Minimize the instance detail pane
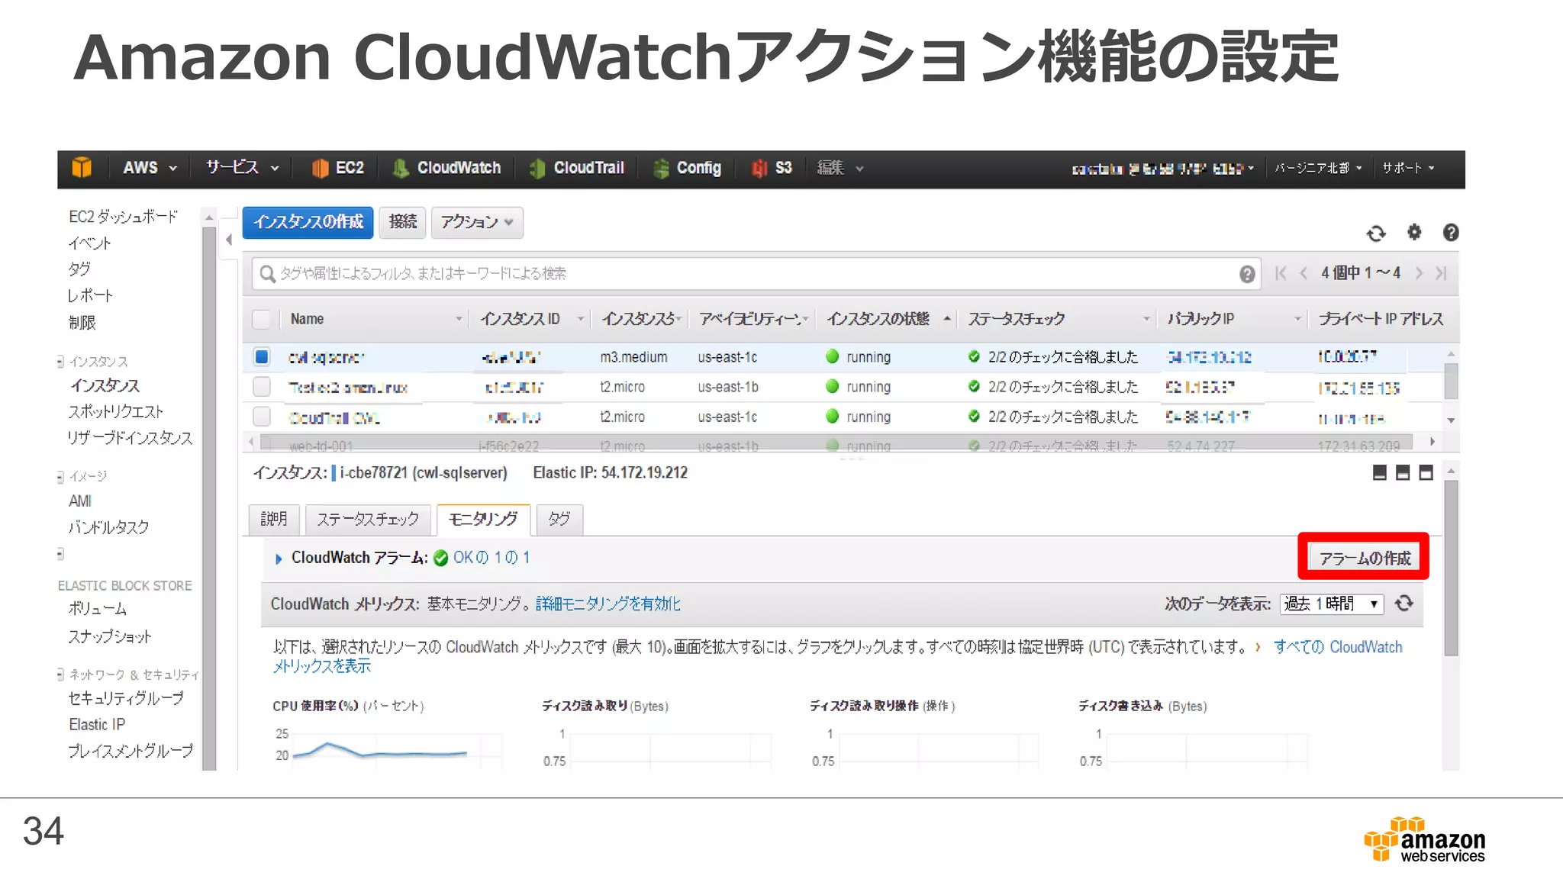 click(1379, 473)
